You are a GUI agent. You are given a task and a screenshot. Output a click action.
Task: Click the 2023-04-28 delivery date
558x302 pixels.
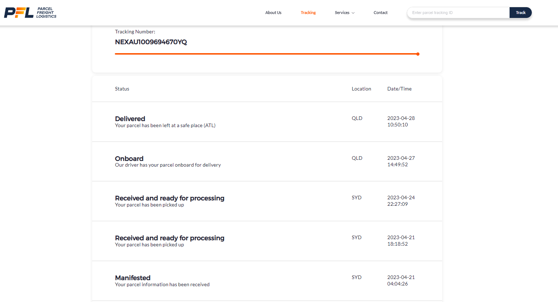[x=401, y=118]
